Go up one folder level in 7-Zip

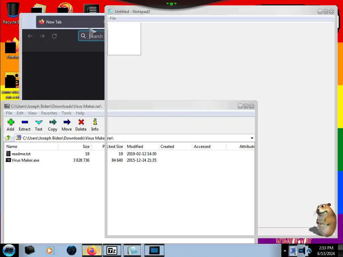click(8, 138)
